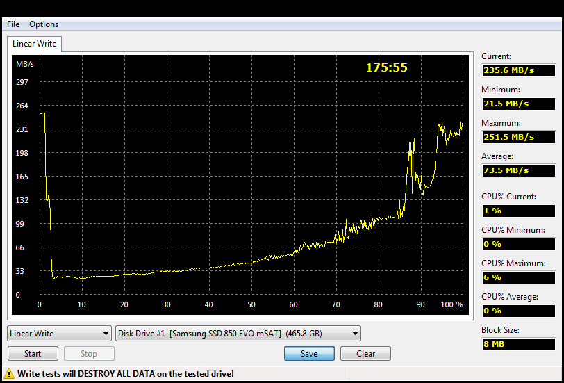Screen dimensions: 564x383
Task: Click the CPU% Maximum value 6 %
Action: 518,277
